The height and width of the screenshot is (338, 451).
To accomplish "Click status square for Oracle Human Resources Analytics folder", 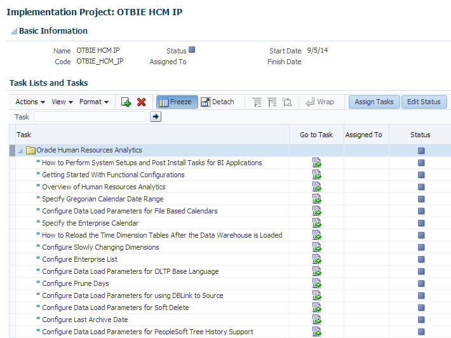I will 421,151.
